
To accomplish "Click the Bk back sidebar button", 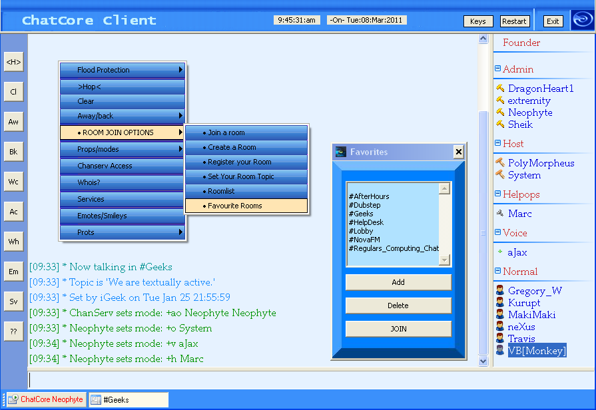I will tap(14, 152).
